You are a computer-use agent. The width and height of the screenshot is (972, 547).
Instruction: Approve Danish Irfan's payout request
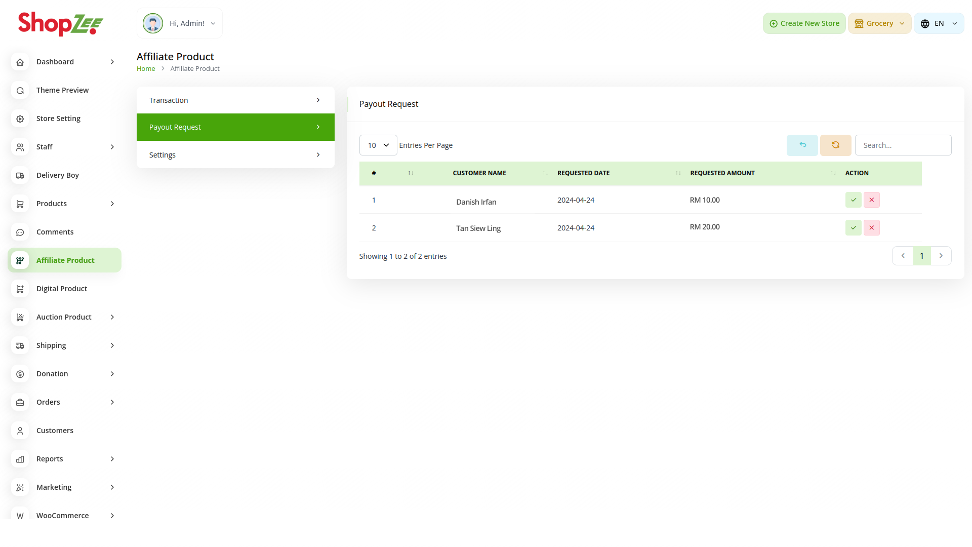tap(853, 200)
